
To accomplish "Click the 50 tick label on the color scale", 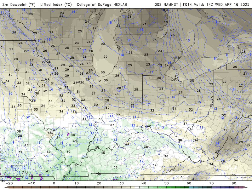I will pos(167,183).
